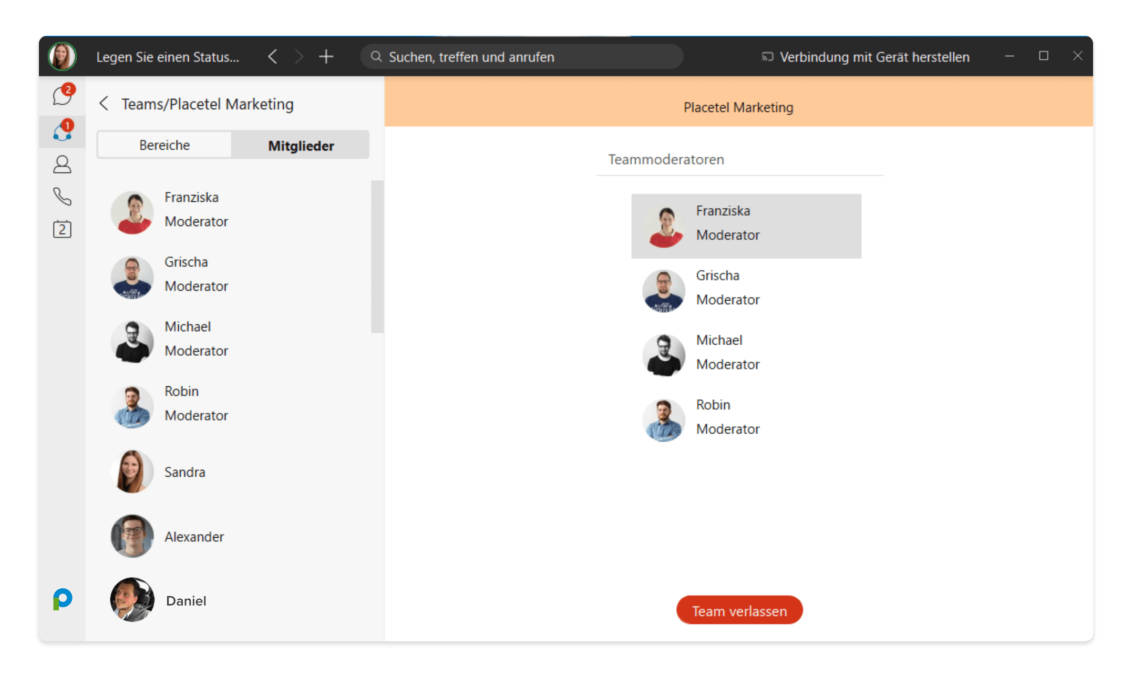Switch to the Bereiche tab
The image size is (1132, 677).
coord(164,145)
